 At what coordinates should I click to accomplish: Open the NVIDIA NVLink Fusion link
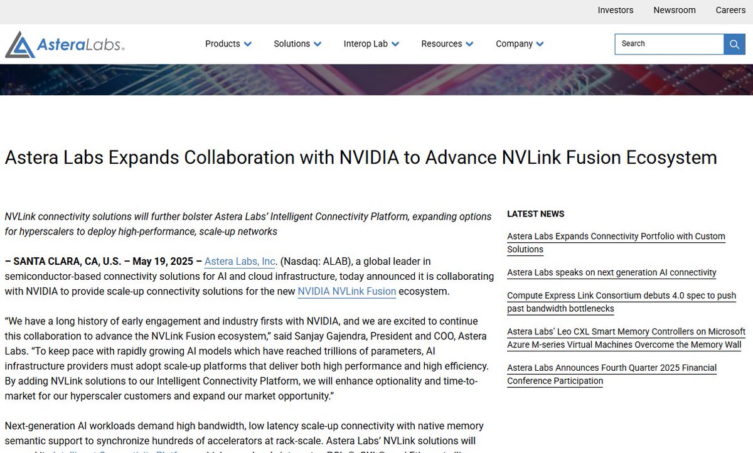(346, 291)
